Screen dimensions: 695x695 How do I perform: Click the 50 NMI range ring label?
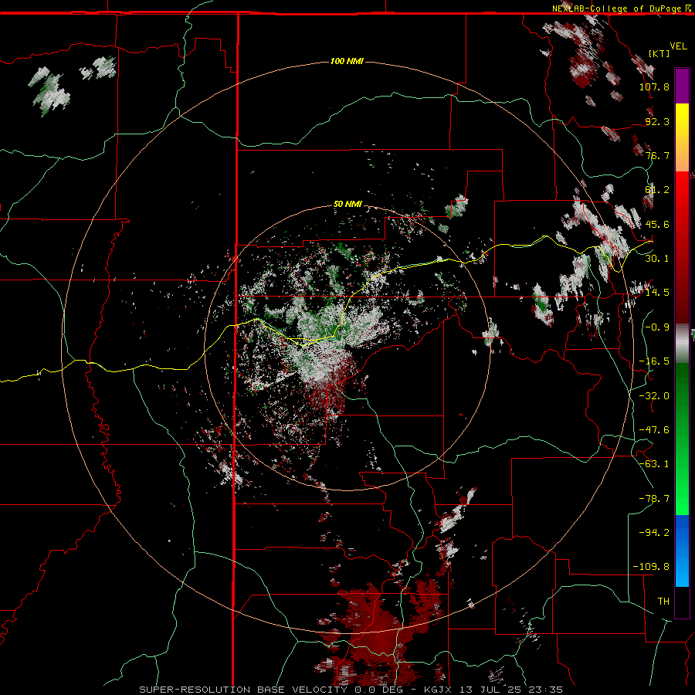[x=347, y=204]
